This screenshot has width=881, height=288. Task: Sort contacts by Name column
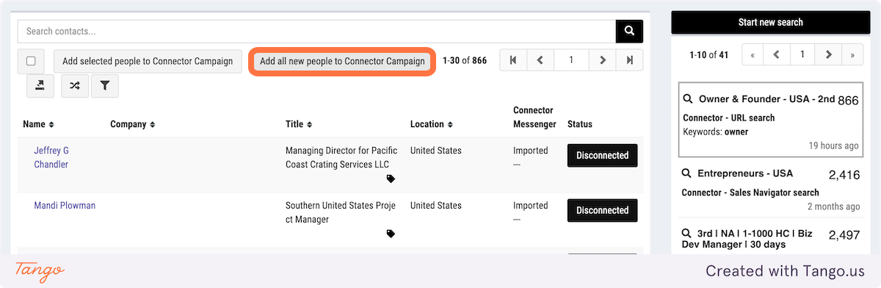(x=38, y=124)
